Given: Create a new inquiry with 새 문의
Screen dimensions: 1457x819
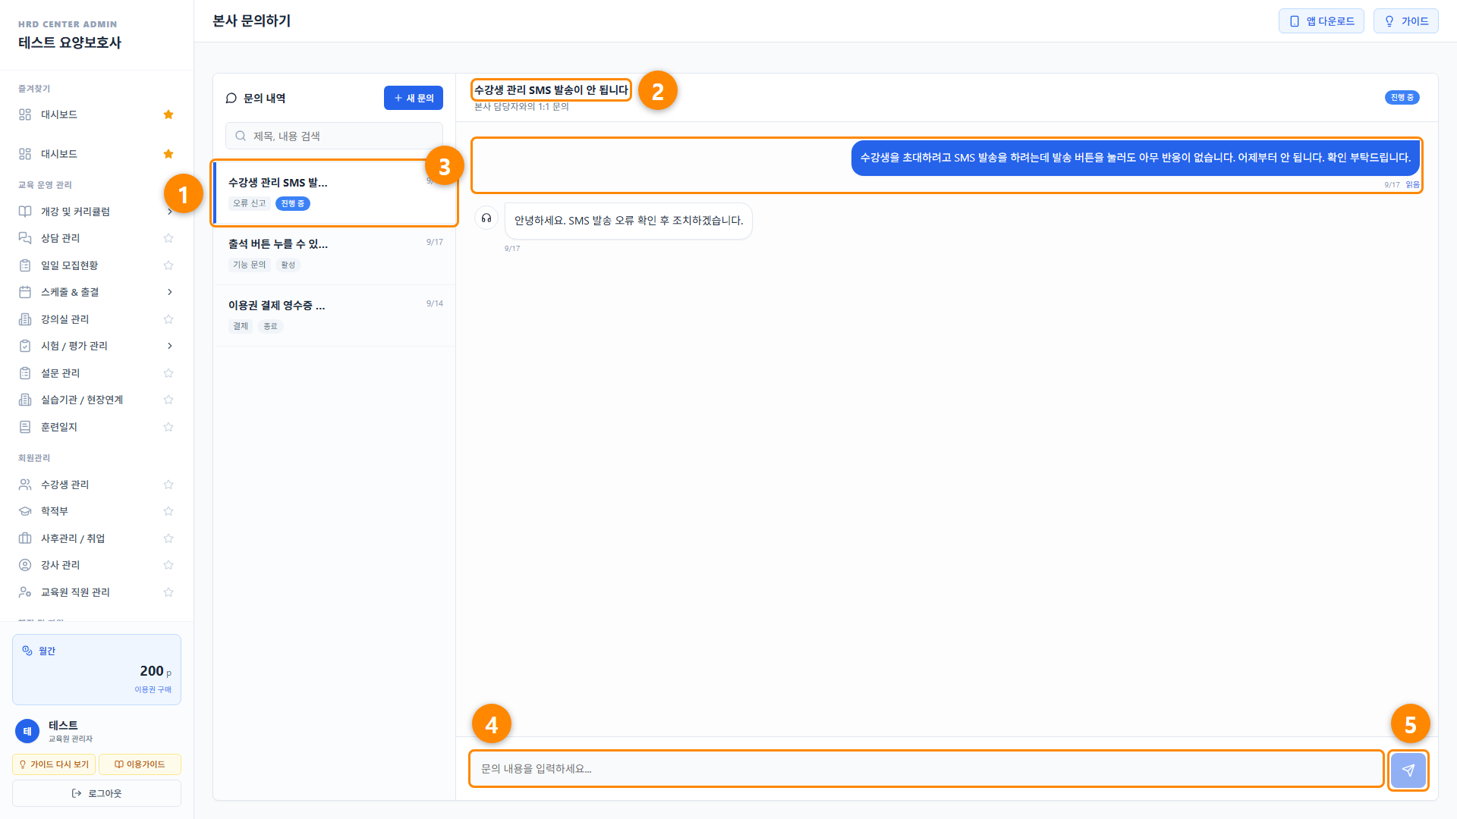Looking at the screenshot, I should tap(414, 98).
